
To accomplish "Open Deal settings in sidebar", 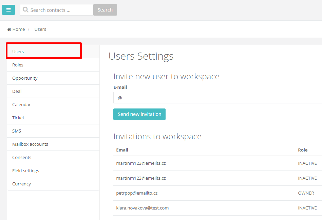I will [x=53, y=91].
